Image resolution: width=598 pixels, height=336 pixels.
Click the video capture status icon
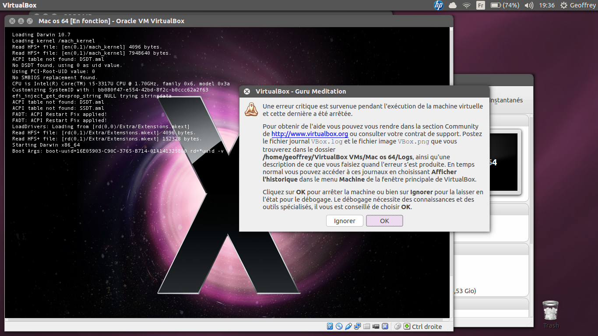click(x=376, y=326)
